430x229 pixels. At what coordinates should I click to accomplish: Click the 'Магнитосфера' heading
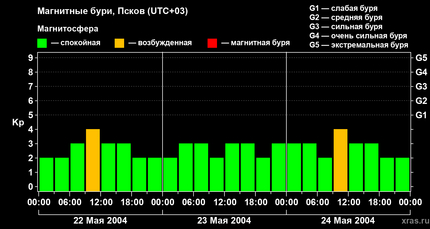pyautogui.click(x=68, y=29)
